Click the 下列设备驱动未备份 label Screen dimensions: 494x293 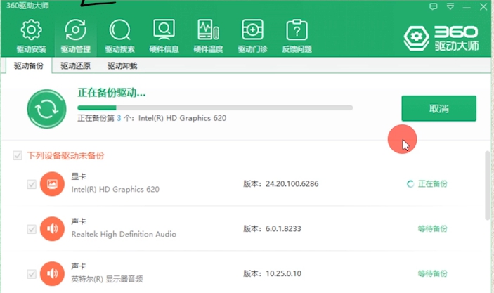65,156
